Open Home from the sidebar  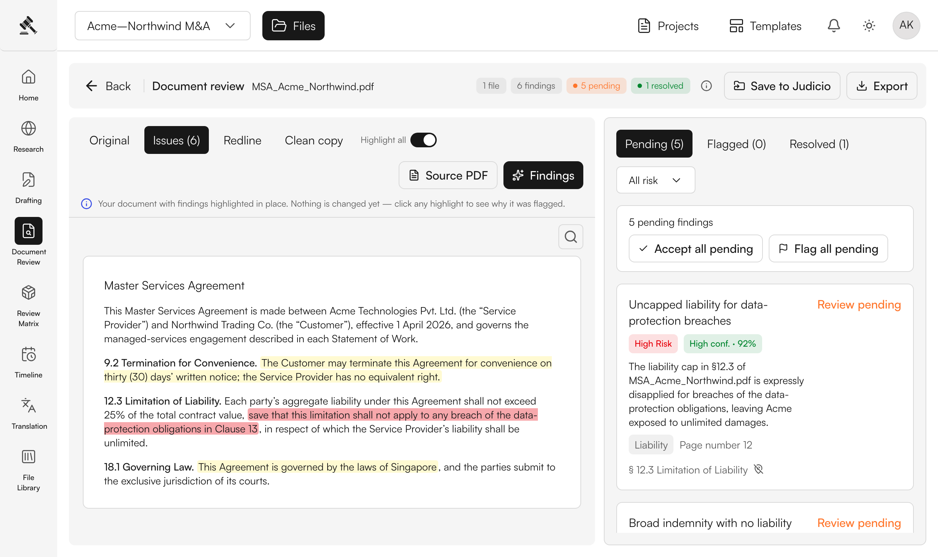point(29,85)
